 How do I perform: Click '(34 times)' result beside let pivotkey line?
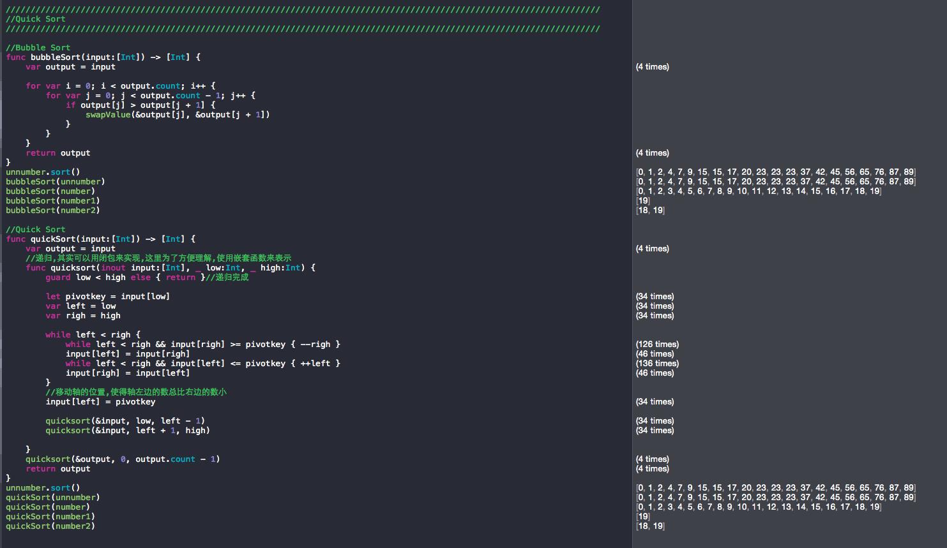coord(655,297)
